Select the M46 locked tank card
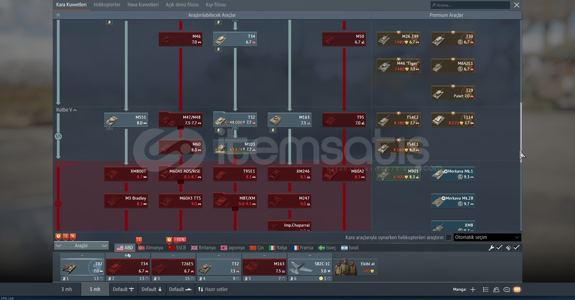Image resolution: width=575 pixels, height=300 pixels. coord(181,39)
